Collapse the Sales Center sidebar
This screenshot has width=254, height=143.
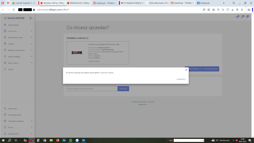click(31, 18)
